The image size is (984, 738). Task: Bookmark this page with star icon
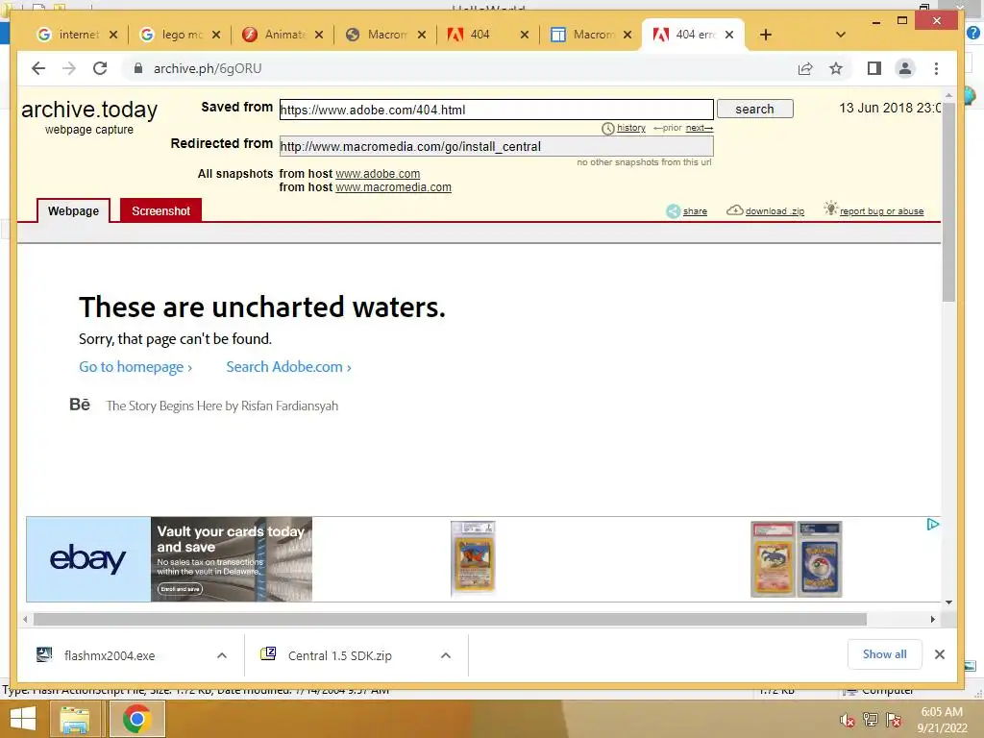[x=836, y=68]
